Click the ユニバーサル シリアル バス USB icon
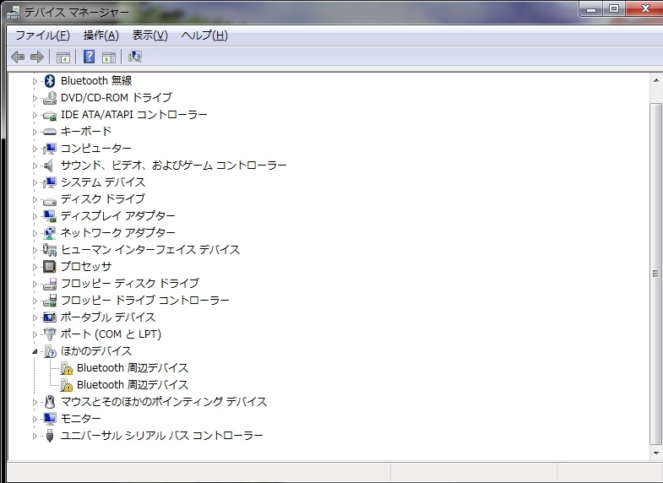Screen dimensions: 663x483 (50, 436)
